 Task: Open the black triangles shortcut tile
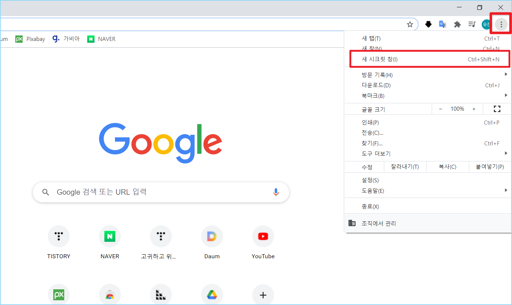click(x=161, y=295)
